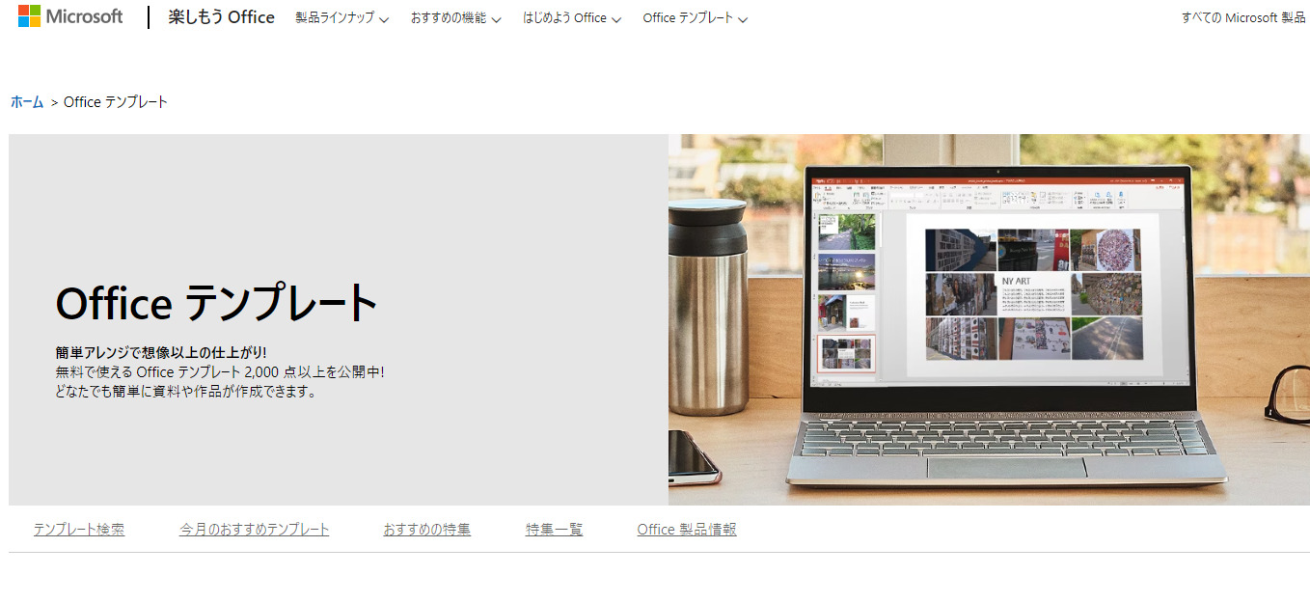The width and height of the screenshot is (1310, 602).
Task: Click the Office テンプレート breadcrumb entry
Action: tap(115, 100)
